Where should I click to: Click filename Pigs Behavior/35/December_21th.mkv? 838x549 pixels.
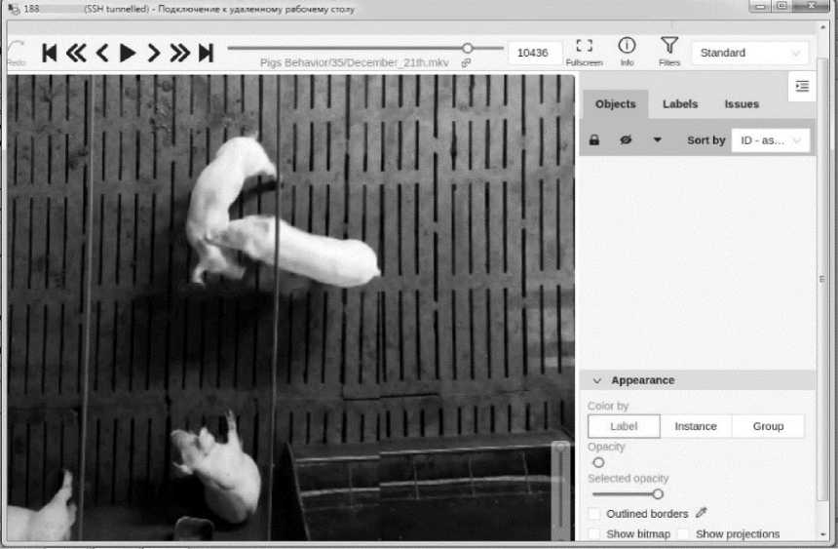[355, 63]
